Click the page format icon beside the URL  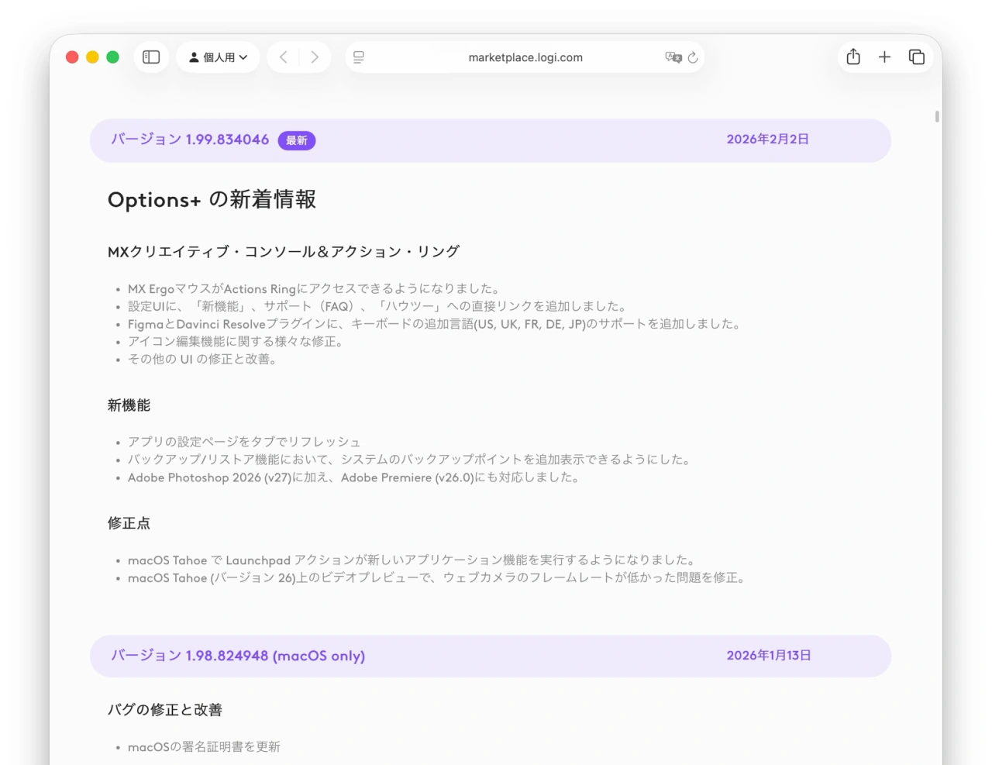[357, 57]
